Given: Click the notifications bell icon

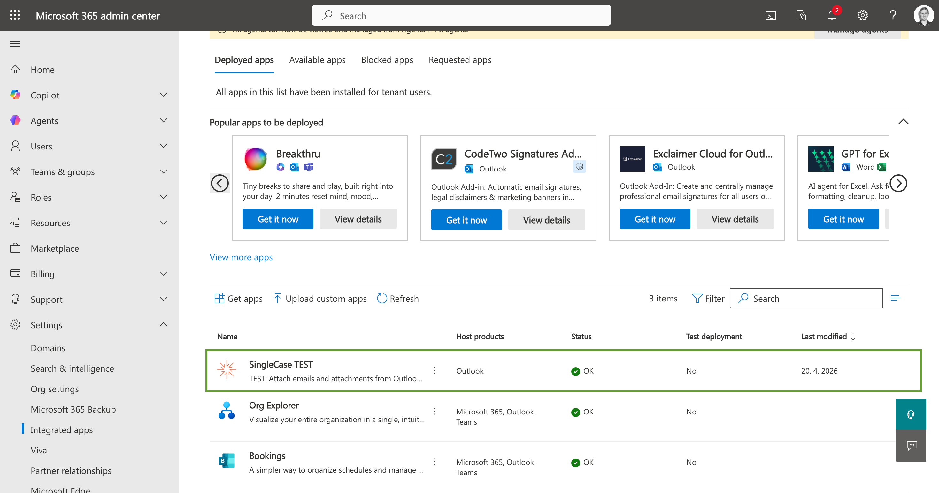Looking at the screenshot, I should pyautogui.click(x=831, y=15).
